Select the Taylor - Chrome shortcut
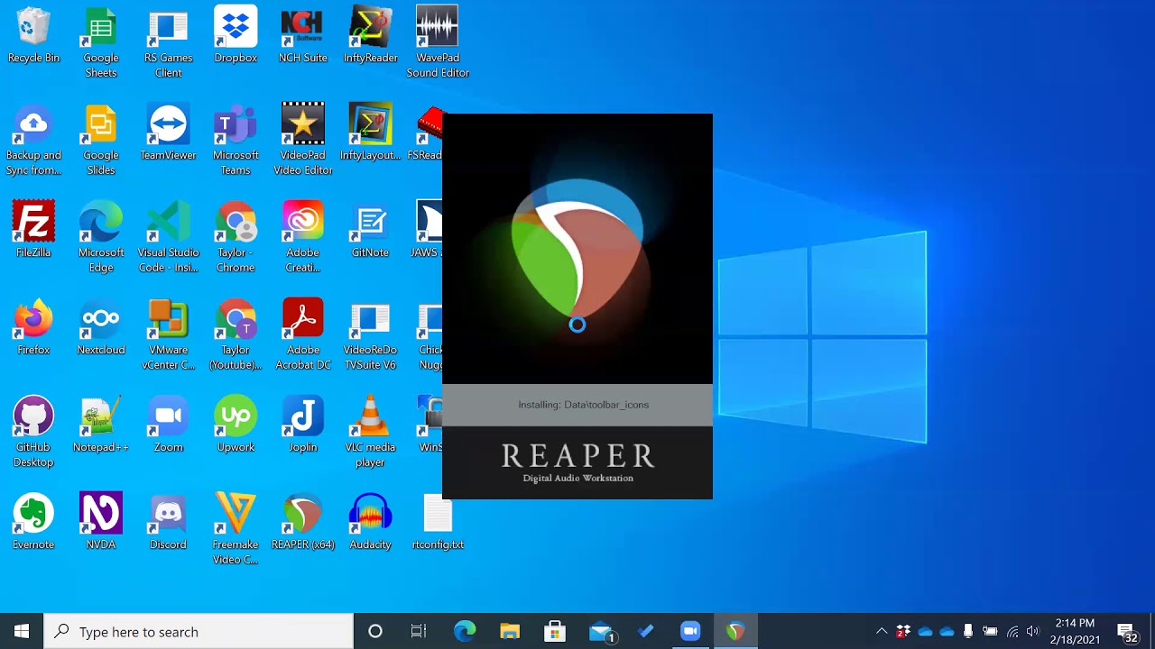Viewport: 1155px width, 649px height. tap(236, 238)
